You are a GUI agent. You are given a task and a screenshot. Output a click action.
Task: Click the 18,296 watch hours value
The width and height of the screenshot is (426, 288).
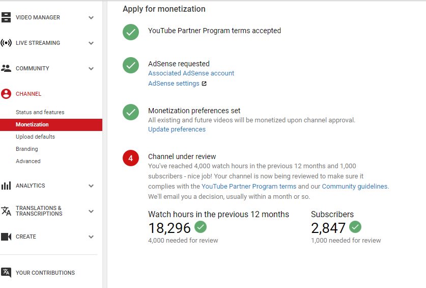click(169, 228)
